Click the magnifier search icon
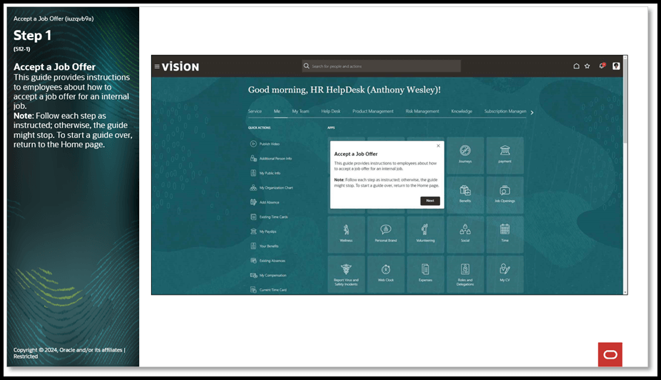 point(307,66)
